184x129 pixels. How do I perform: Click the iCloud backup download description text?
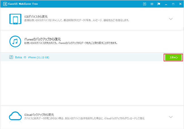[84, 118]
